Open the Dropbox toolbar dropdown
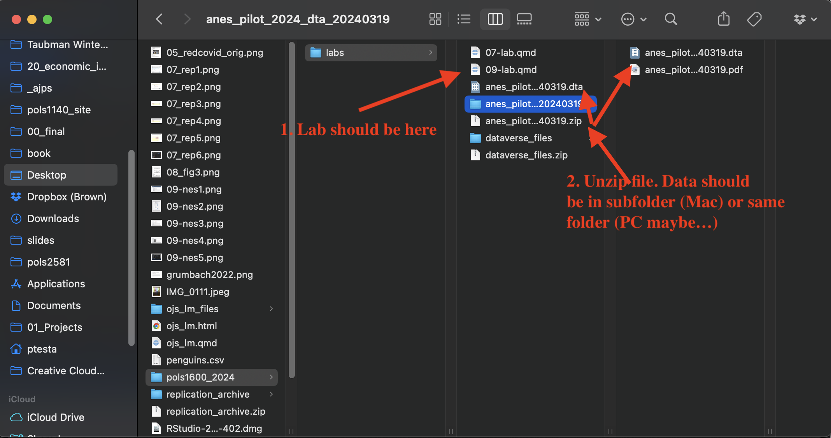This screenshot has height=438, width=831. (805, 19)
